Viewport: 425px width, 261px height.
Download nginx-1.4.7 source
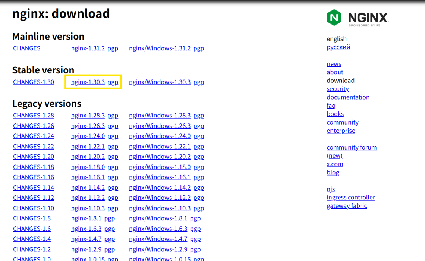(86, 239)
